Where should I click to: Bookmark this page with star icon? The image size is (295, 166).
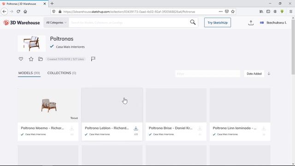click(x=233, y=12)
